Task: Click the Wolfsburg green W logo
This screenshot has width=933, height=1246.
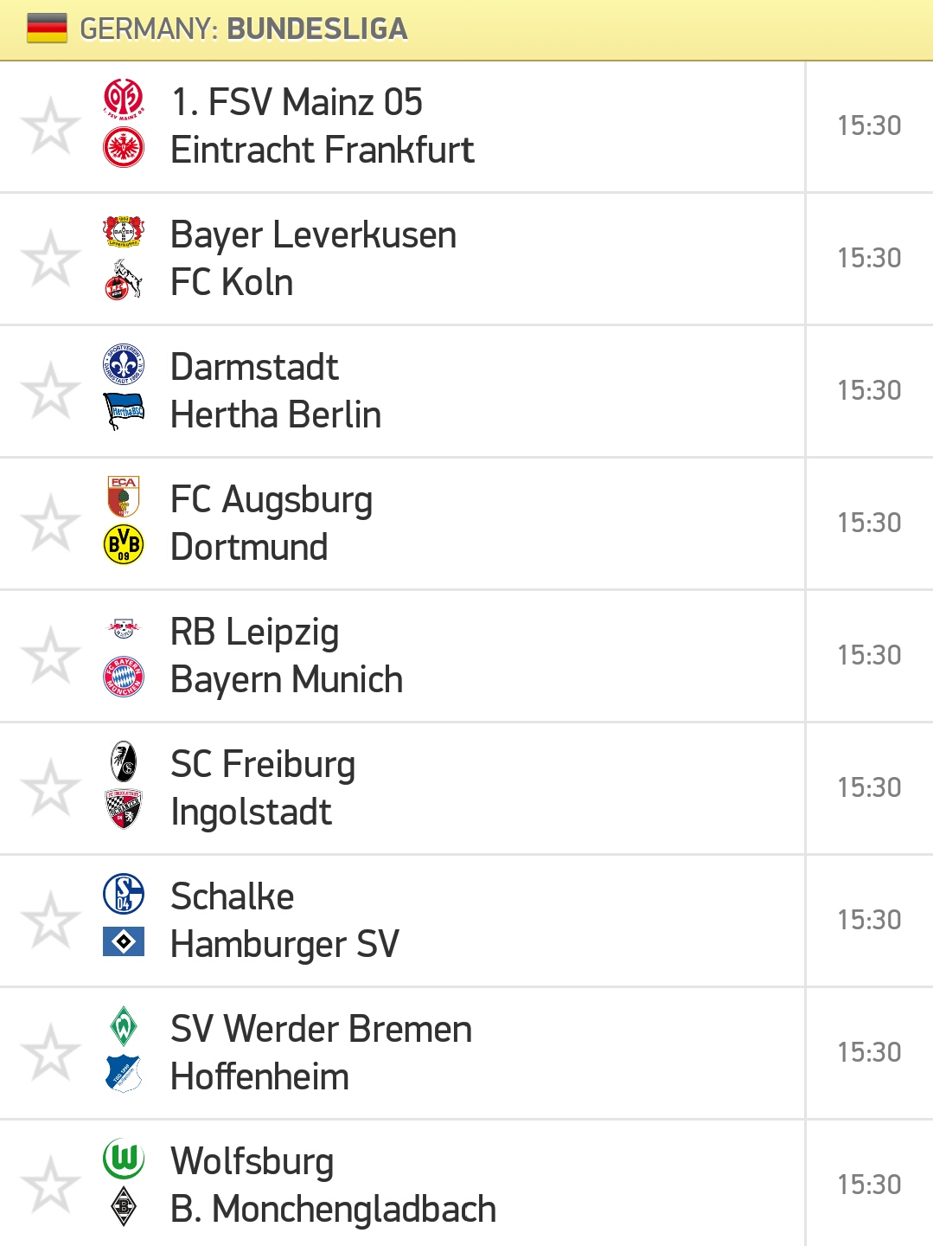Action: click(124, 1159)
